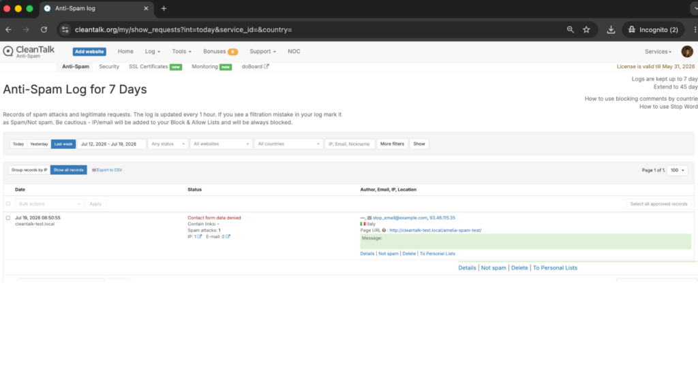Screen dimensions: 698x392
Task: Expand the Services menu
Action: 658,52
